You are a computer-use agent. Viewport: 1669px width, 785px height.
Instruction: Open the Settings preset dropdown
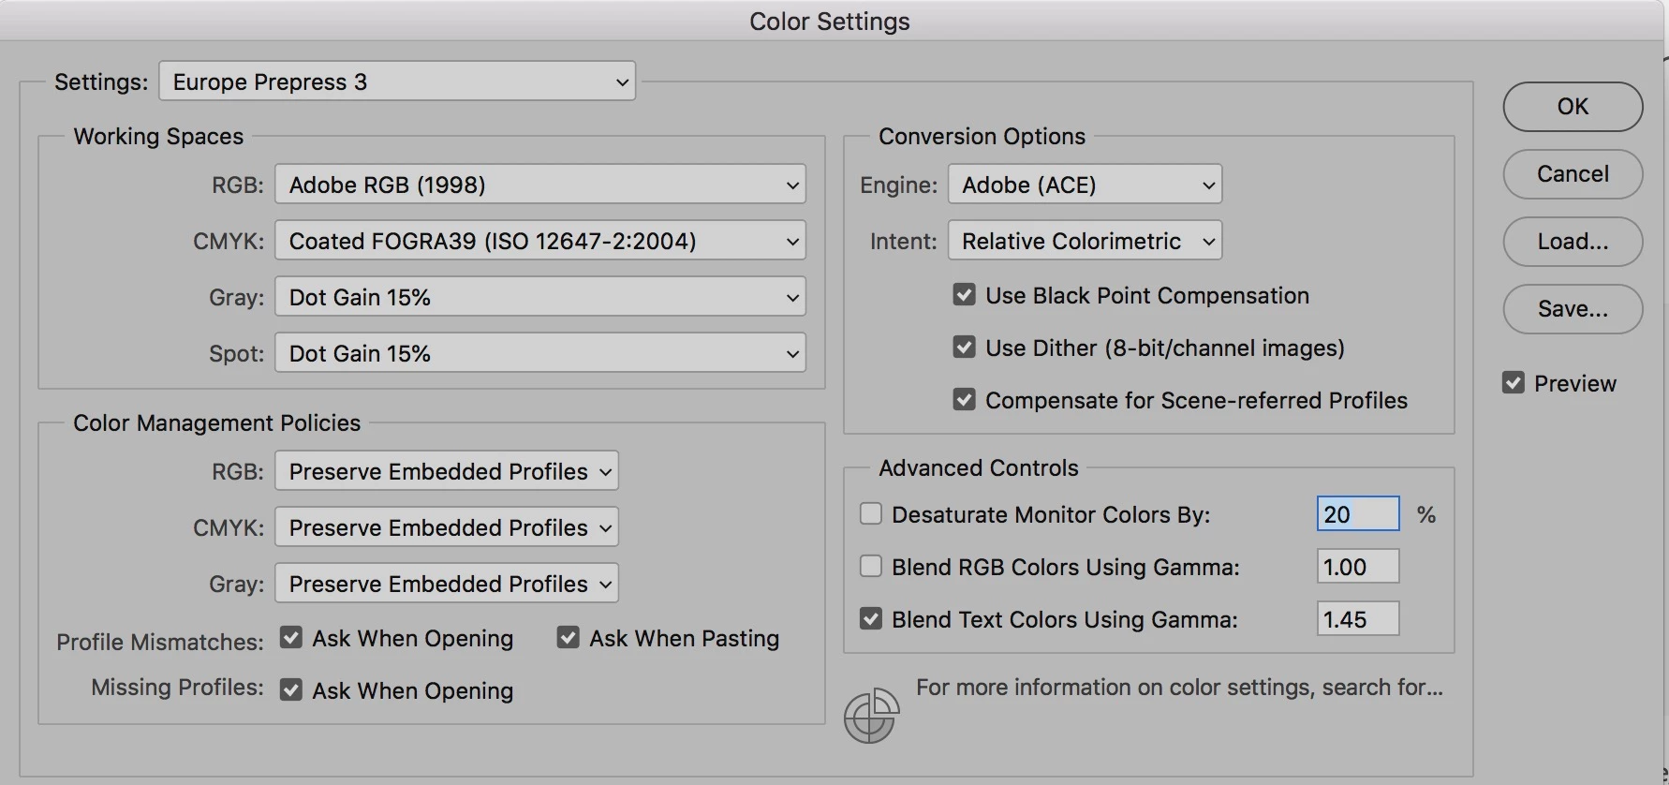click(397, 81)
